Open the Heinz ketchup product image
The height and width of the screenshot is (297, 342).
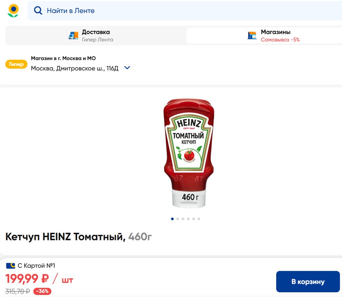(189, 153)
